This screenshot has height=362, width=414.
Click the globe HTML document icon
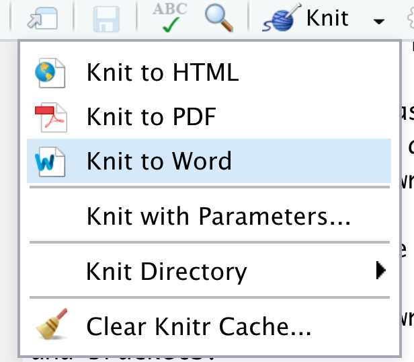[50, 73]
